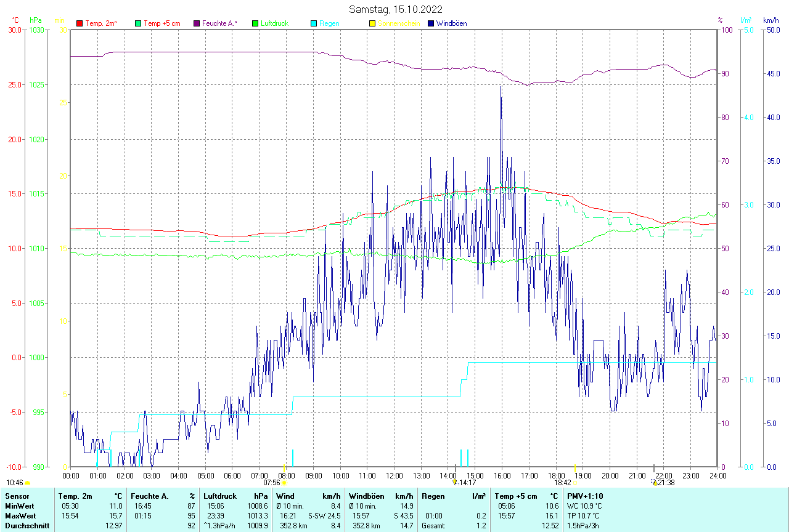The height and width of the screenshot is (532, 789).
Task: Click the sun culmination marker at 14:17
Action: 455,483
